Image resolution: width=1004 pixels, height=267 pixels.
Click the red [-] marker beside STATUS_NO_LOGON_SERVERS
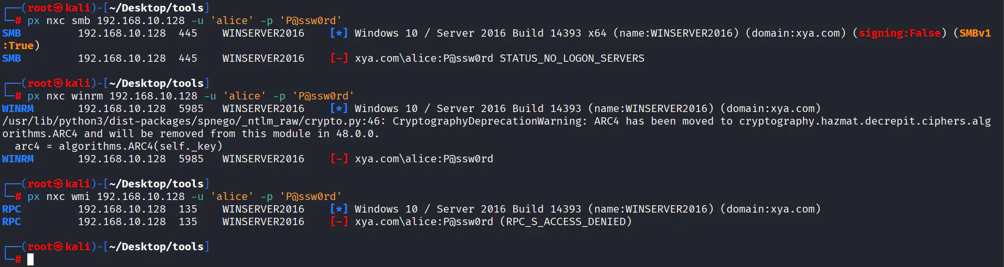point(339,58)
